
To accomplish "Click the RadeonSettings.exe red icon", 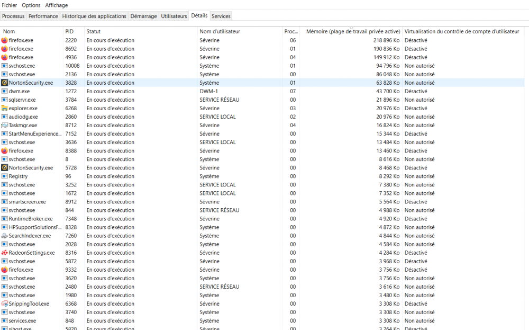I will (5, 253).
